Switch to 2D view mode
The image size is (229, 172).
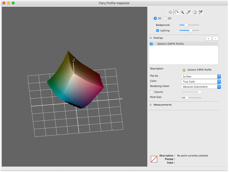tap(165, 18)
